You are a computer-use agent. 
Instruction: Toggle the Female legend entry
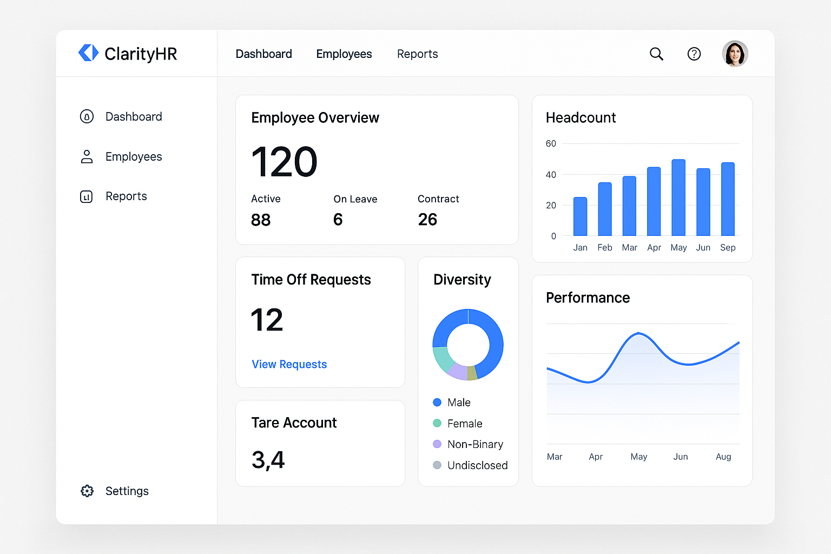[464, 423]
